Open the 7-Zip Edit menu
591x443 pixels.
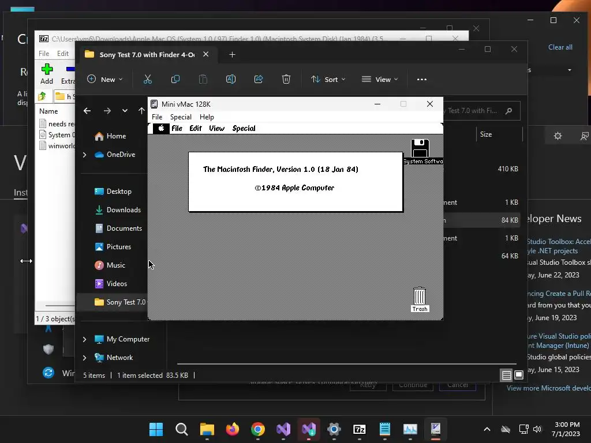[x=62, y=54]
